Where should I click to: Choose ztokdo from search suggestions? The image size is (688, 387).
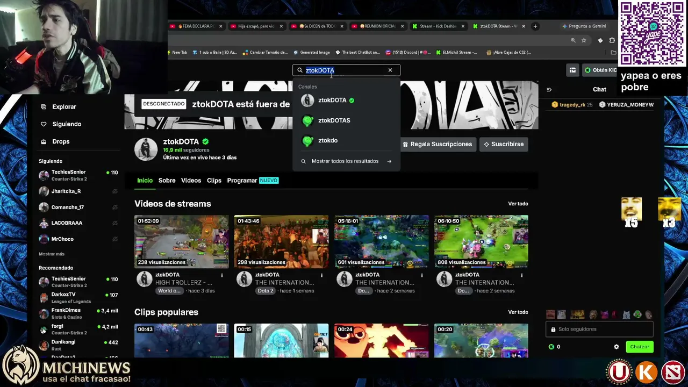pyautogui.click(x=346, y=140)
